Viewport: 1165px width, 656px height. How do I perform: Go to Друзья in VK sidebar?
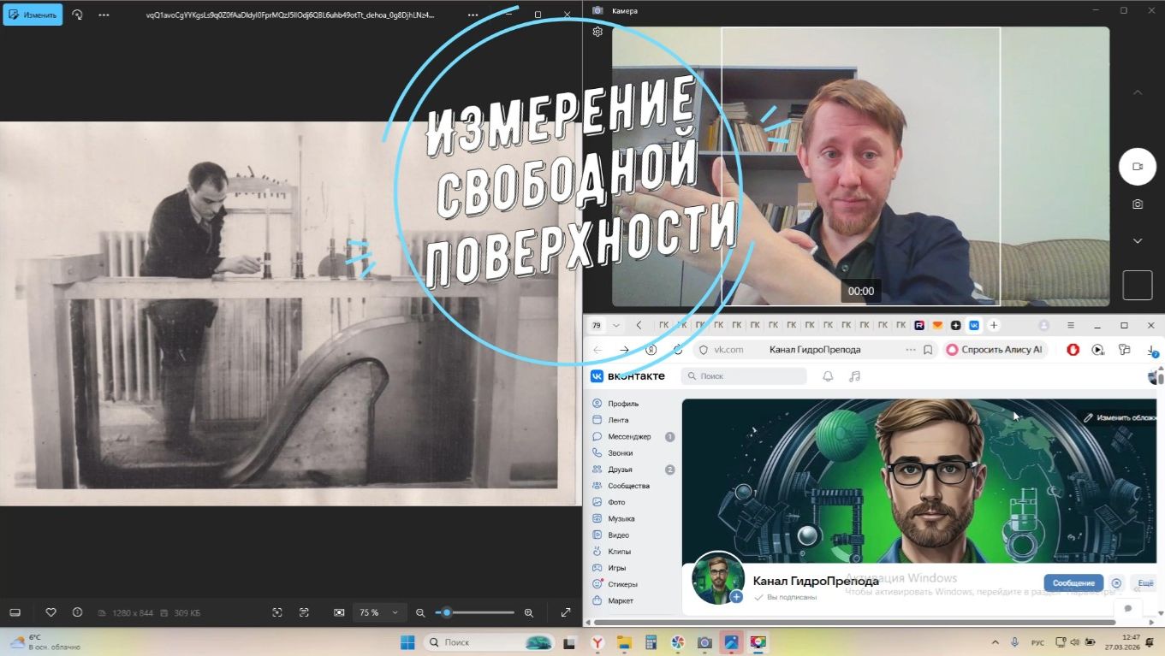(x=620, y=470)
